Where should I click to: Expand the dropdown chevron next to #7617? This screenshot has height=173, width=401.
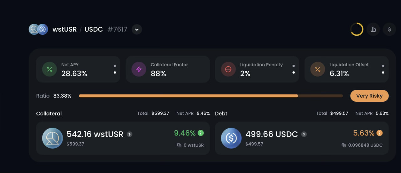point(137,29)
